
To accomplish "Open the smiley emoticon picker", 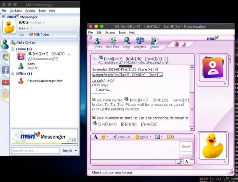I will tap(103, 137).
